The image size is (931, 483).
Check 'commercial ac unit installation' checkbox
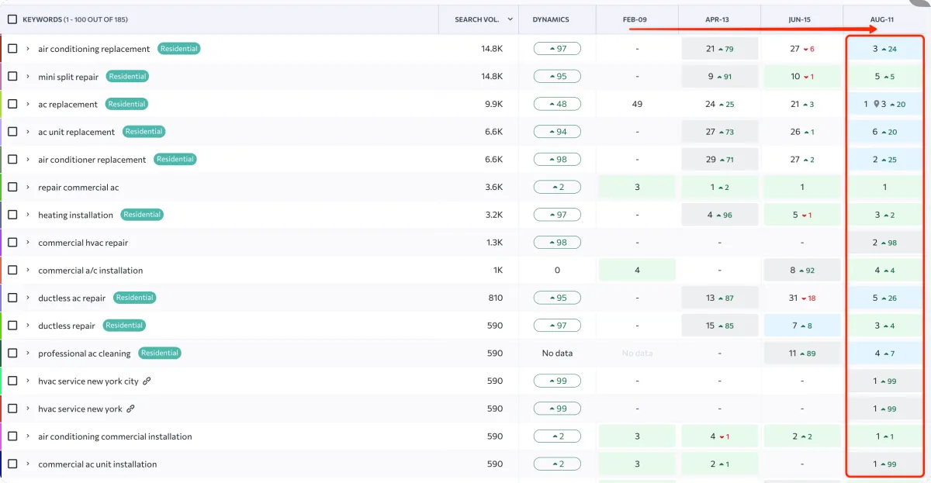pos(12,464)
